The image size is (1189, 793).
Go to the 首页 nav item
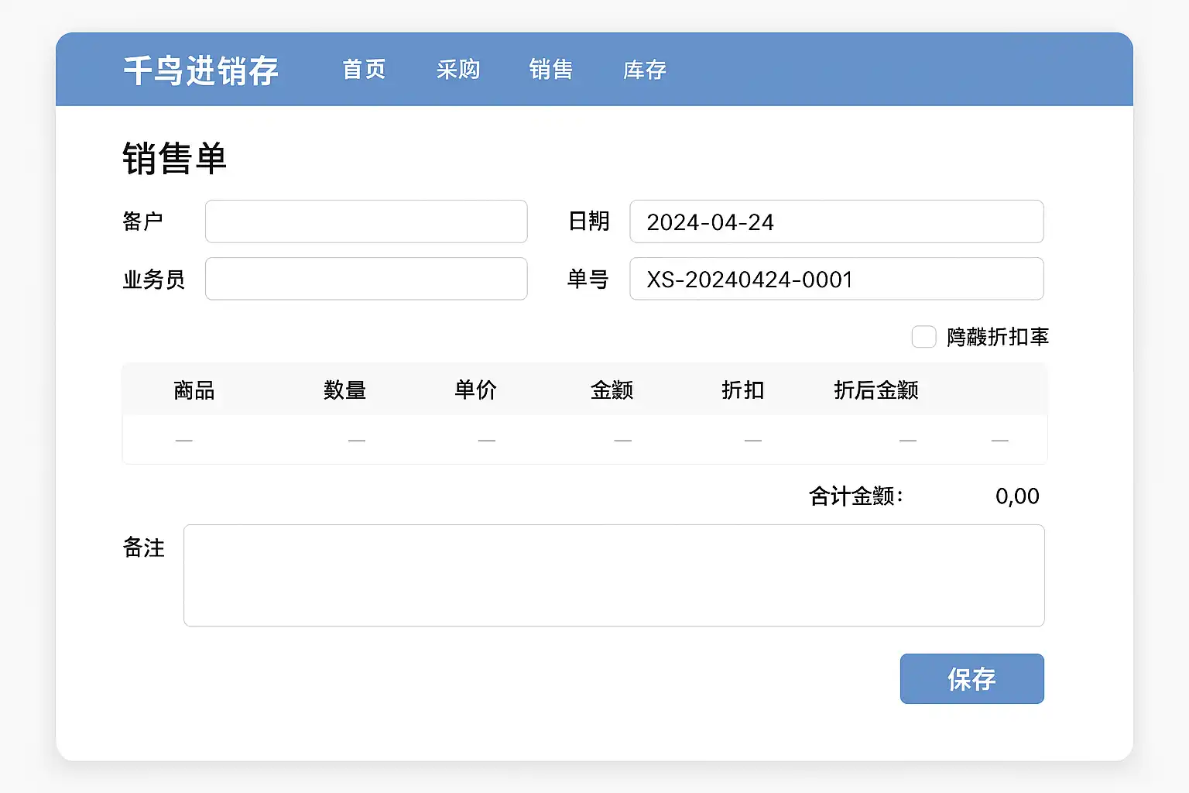364,70
